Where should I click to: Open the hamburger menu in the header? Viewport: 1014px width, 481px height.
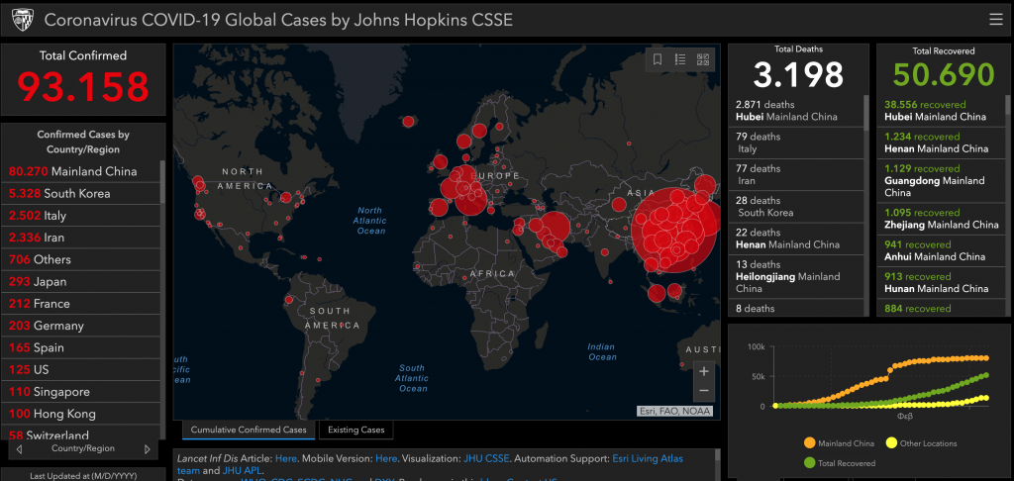point(995,20)
